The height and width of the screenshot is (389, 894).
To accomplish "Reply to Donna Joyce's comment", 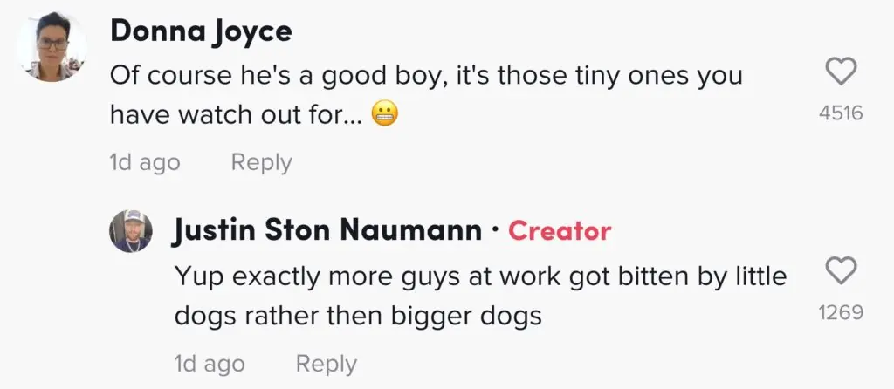I will (x=261, y=162).
